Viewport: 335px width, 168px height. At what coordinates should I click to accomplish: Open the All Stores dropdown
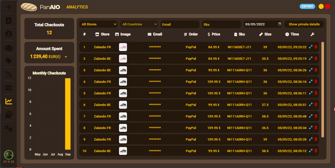click(99, 24)
